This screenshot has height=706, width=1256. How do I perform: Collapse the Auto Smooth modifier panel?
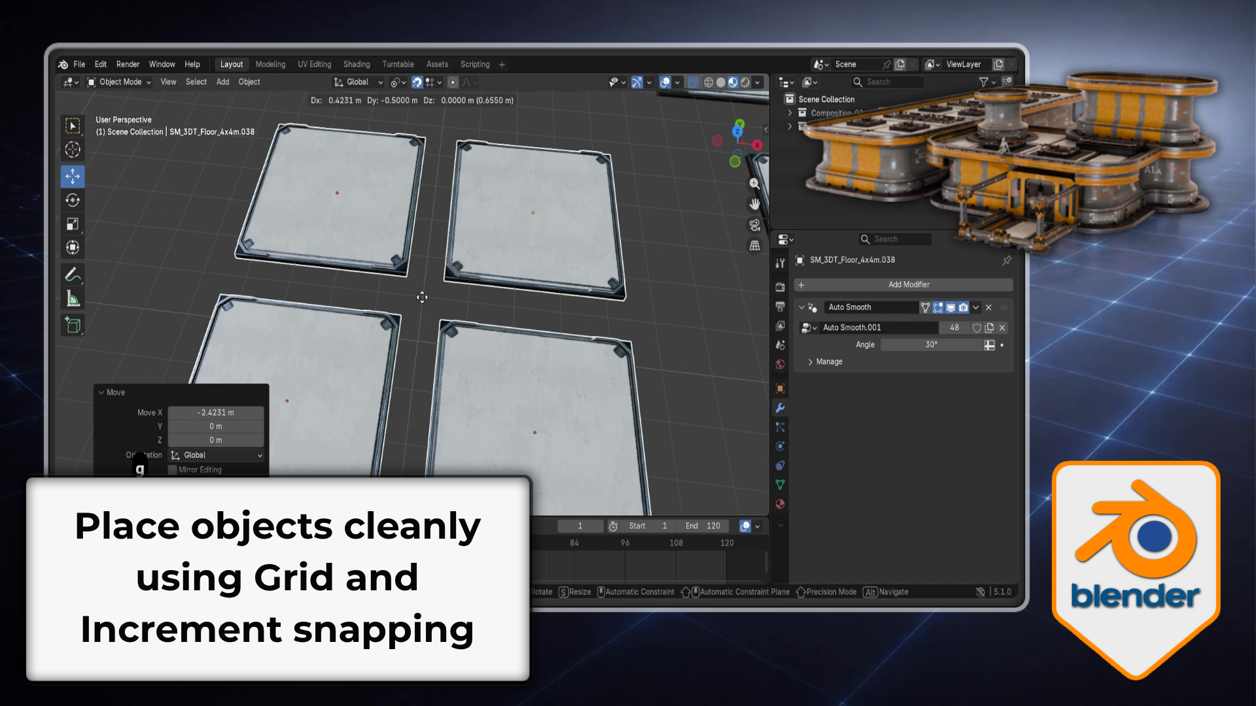pyautogui.click(x=801, y=307)
